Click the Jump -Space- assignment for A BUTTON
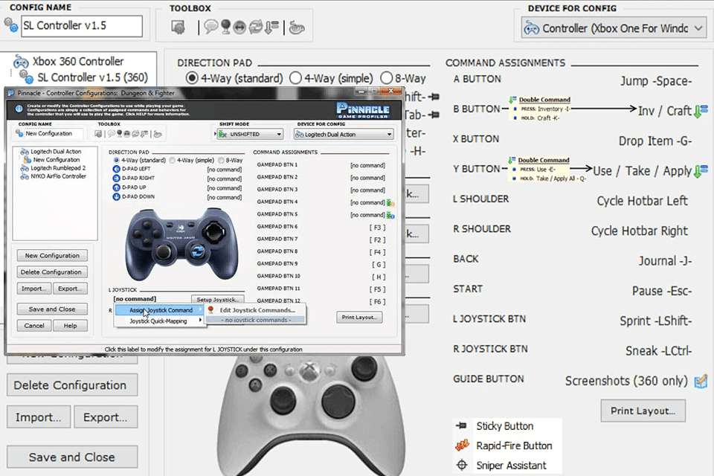This screenshot has height=476, width=714. (x=656, y=82)
